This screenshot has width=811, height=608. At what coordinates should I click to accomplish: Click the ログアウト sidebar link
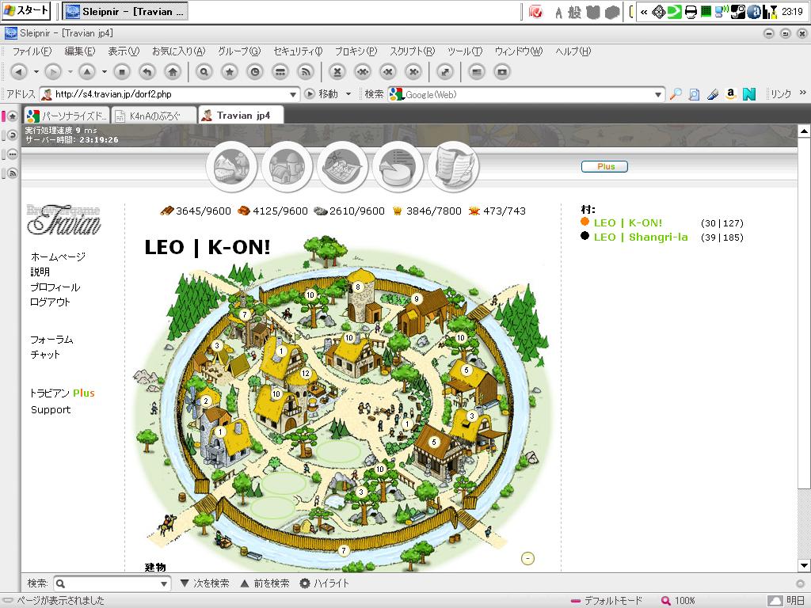pyautogui.click(x=50, y=302)
